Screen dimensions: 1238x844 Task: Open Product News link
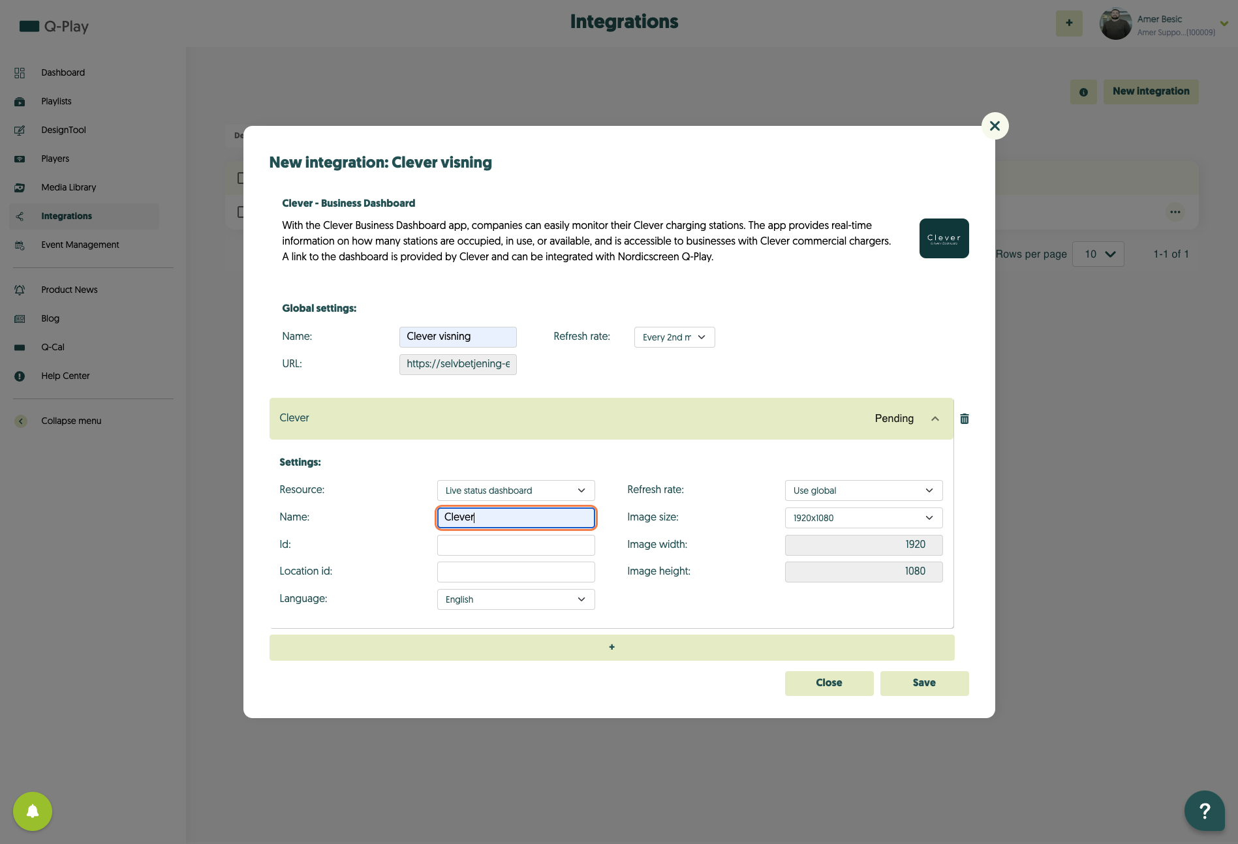(69, 290)
